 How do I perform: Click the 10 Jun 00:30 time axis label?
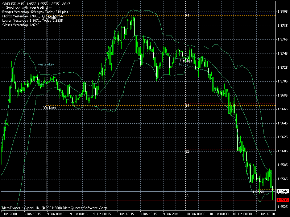pos(196,214)
